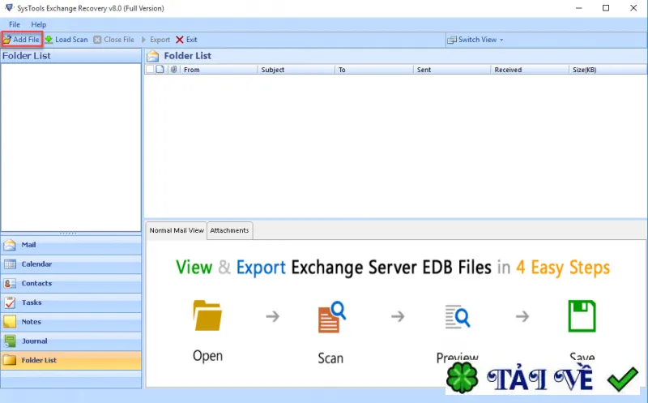Minimize the Exchange Recovery window
648x403 pixels.
pyautogui.click(x=578, y=8)
